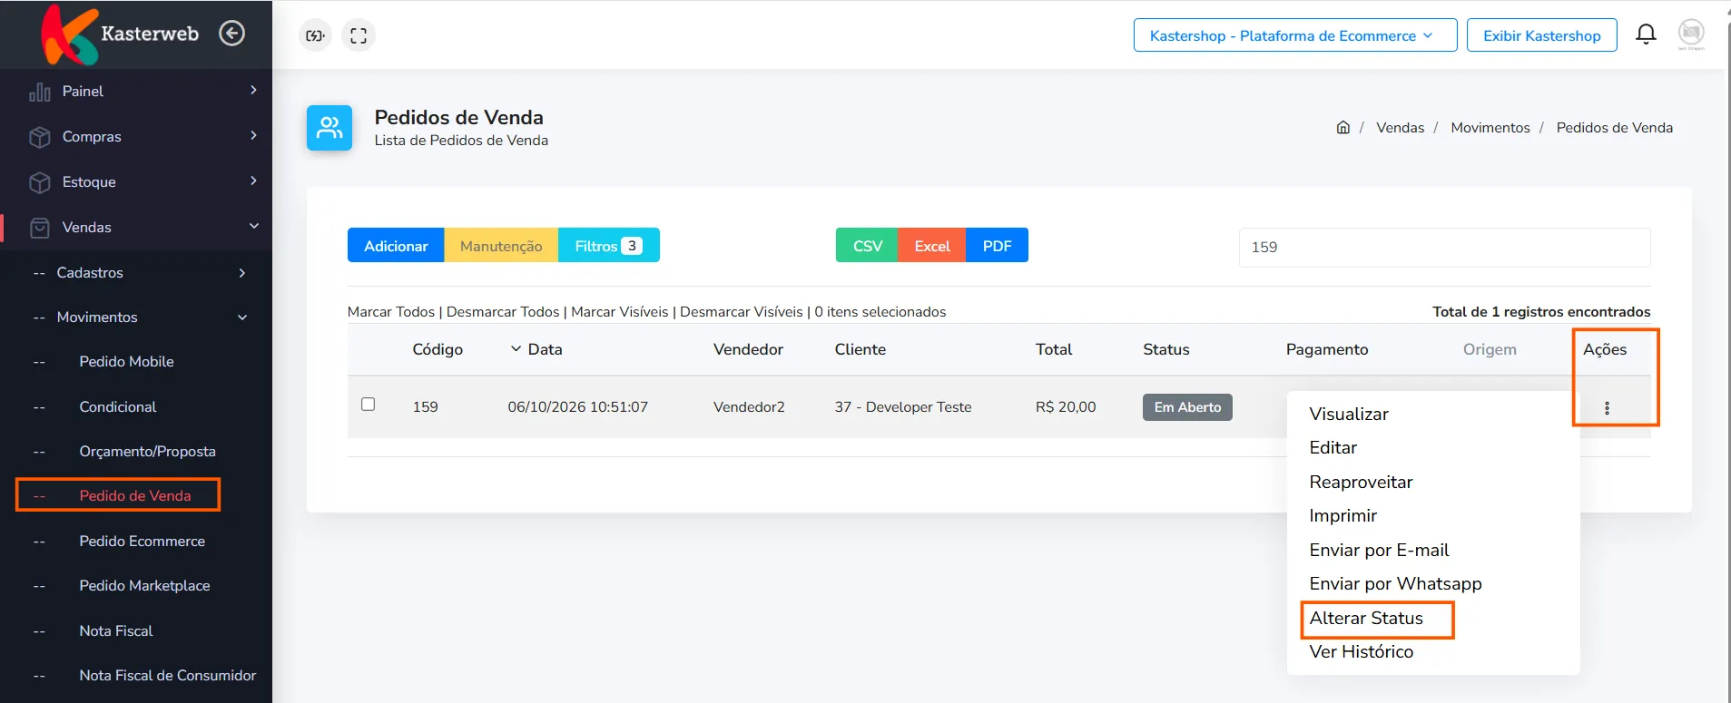Image resolution: width=1731 pixels, height=703 pixels.
Task: Collapse the Movimentos submenu chevron
Action: 242,317
